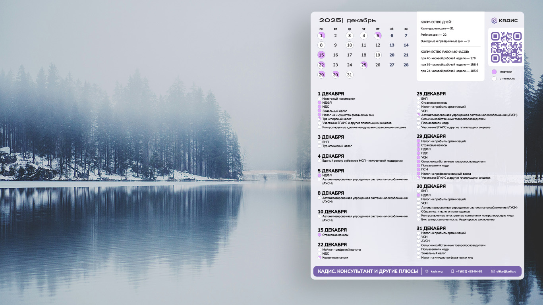Click the circle beside 'Единый реестр субъектов МСП'
This screenshot has height=305, width=543.
point(319,161)
